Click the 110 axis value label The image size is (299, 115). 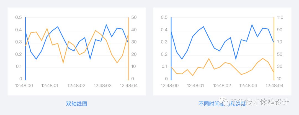coord(280,17)
